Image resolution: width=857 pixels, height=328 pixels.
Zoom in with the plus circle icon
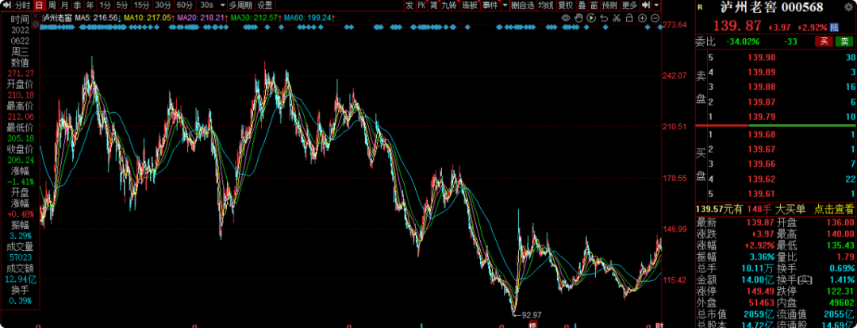642,18
